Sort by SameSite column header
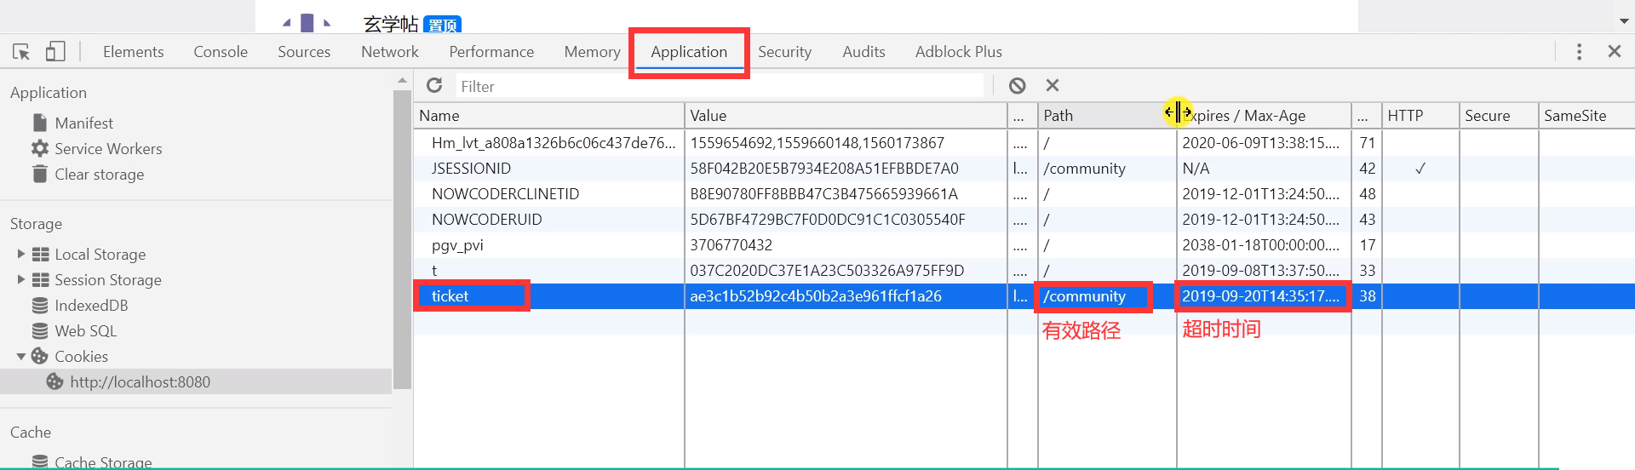Image resolution: width=1635 pixels, height=470 pixels. tap(1586, 115)
